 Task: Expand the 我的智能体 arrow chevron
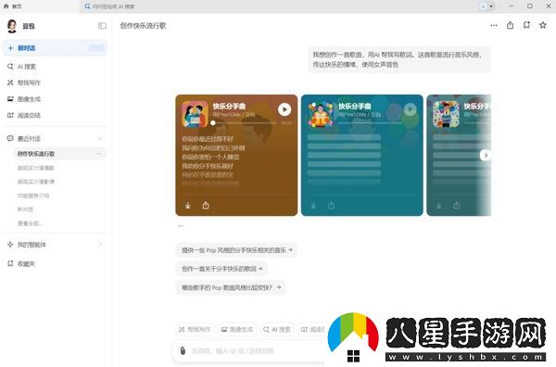[100, 245]
